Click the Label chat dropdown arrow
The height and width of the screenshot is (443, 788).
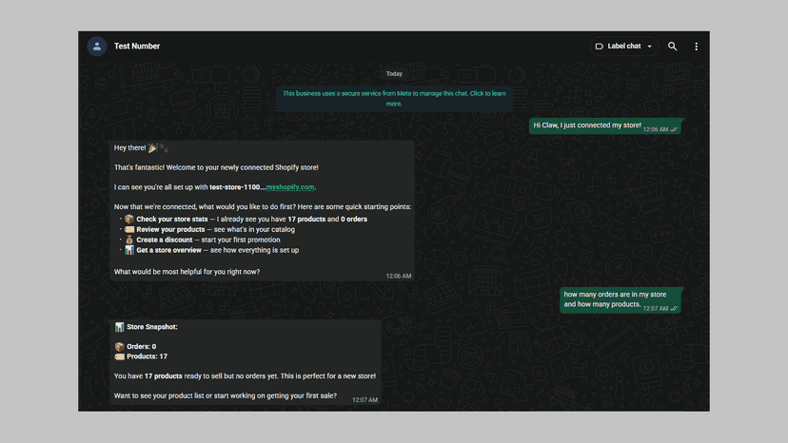click(x=649, y=47)
